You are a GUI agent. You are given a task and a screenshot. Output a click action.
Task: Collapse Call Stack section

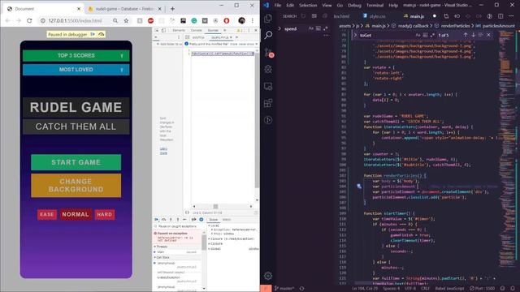coord(162,257)
